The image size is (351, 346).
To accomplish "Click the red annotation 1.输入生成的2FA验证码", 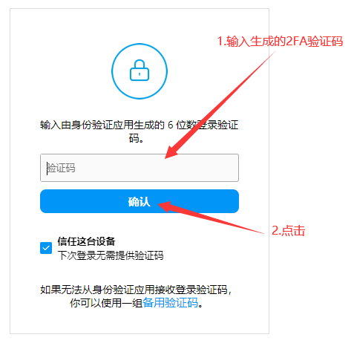I will click(280, 41).
